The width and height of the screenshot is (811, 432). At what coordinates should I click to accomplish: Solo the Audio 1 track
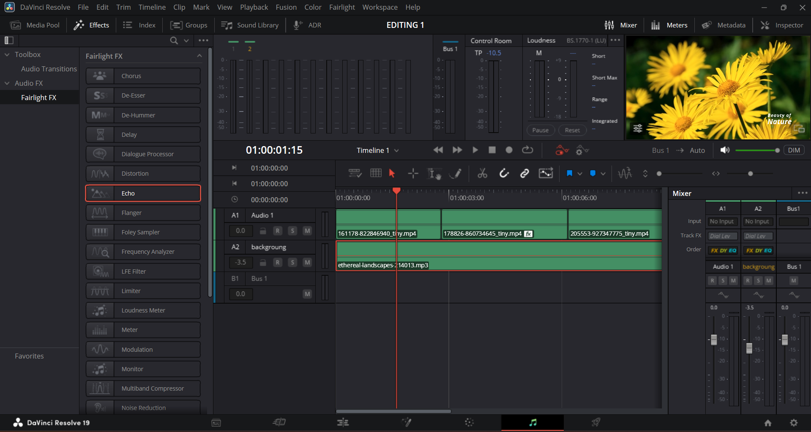coord(292,231)
